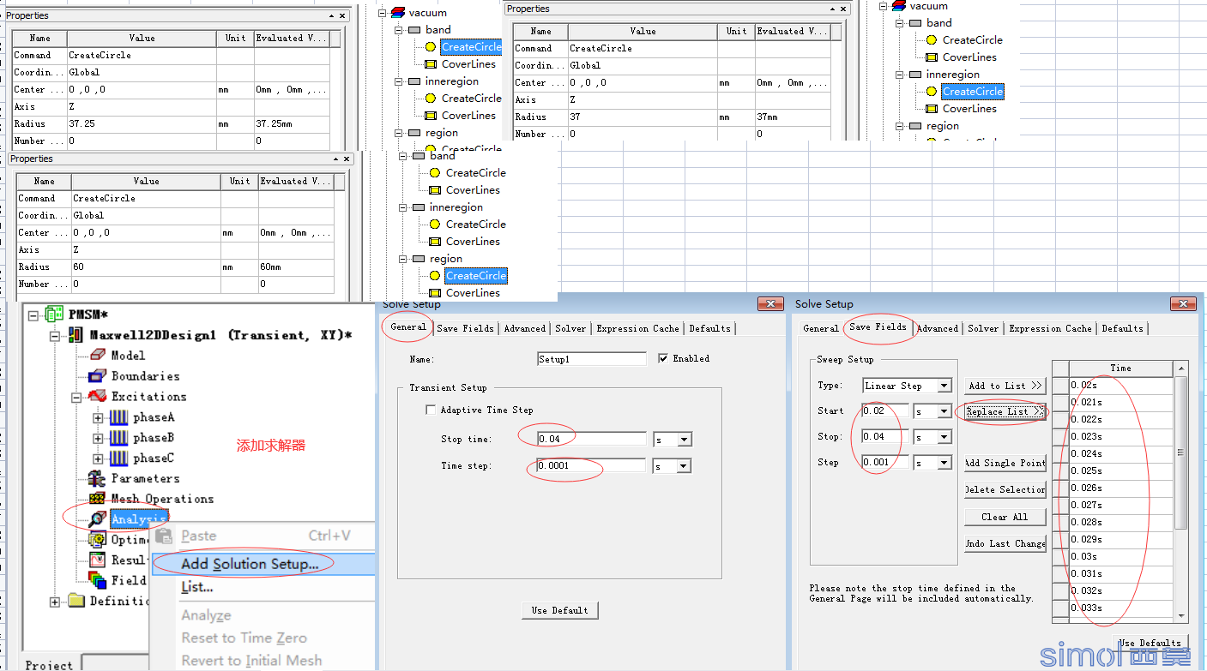Select the Project tab below the tree

[50, 664]
